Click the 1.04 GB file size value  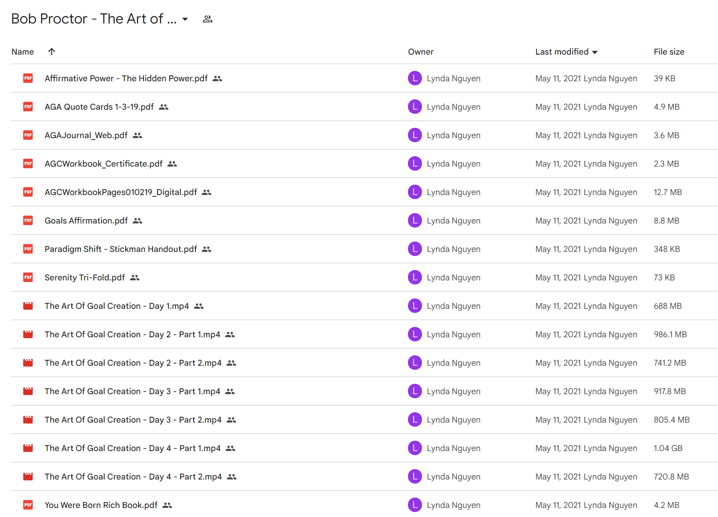[668, 448]
